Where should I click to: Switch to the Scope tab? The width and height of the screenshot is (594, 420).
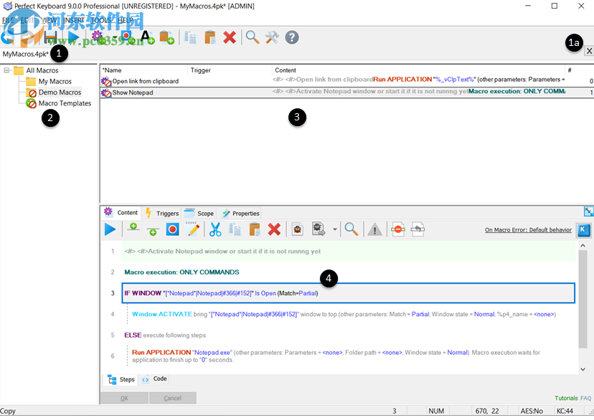[x=199, y=214]
